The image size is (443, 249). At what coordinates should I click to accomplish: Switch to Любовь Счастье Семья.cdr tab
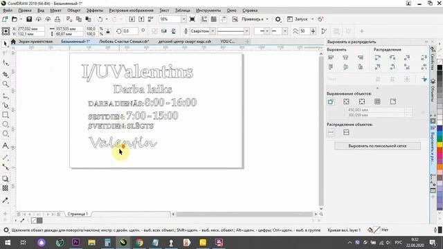[124, 41]
